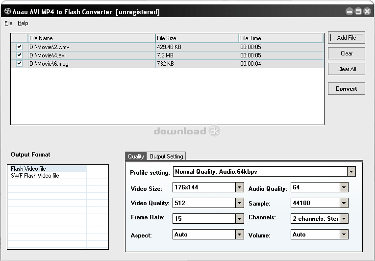Screen dimensions: 375x261
Task: Open the Video Size dropdown
Action: coord(239,187)
